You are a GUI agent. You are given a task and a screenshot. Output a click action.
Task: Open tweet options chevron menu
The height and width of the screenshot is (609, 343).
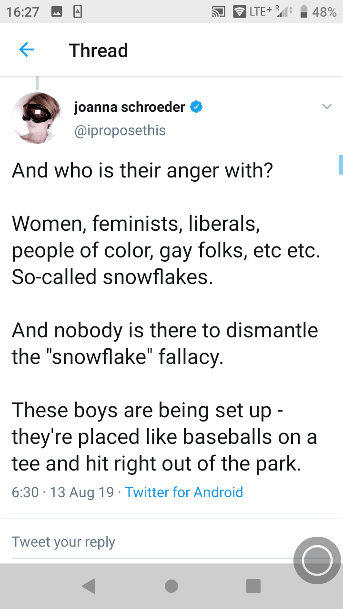coord(326,107)
